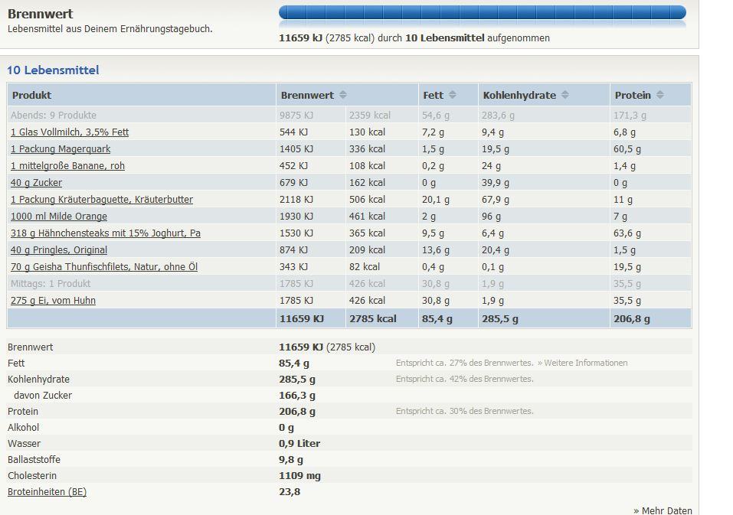
Task: Click 1530 KJ value for Hähnchensteaks
Action: click(x=296, y=233)
